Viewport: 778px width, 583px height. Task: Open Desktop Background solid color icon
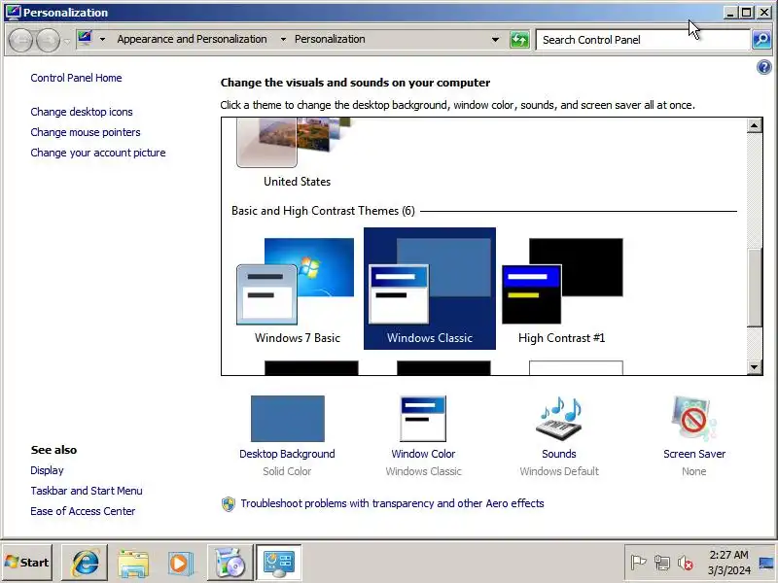[x=287, y=419]
